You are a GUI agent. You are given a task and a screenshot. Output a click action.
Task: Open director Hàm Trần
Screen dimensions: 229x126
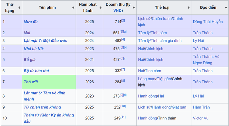(x=201, y=107)
